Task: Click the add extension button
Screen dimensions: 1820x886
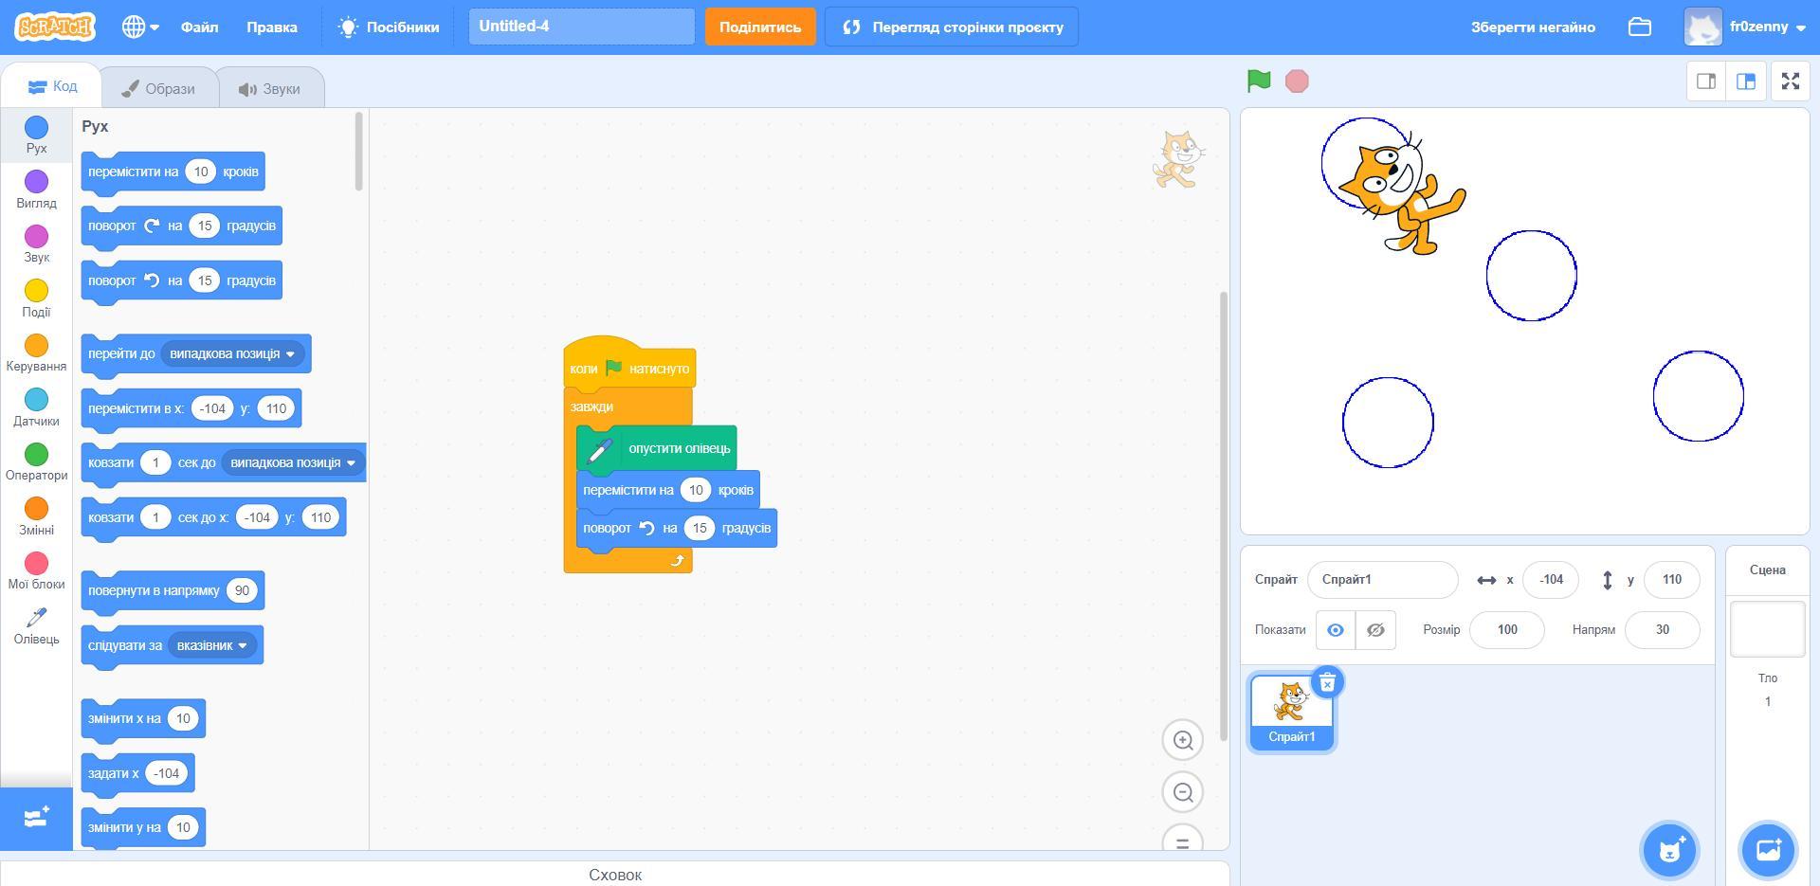Action: coord(36,818)
